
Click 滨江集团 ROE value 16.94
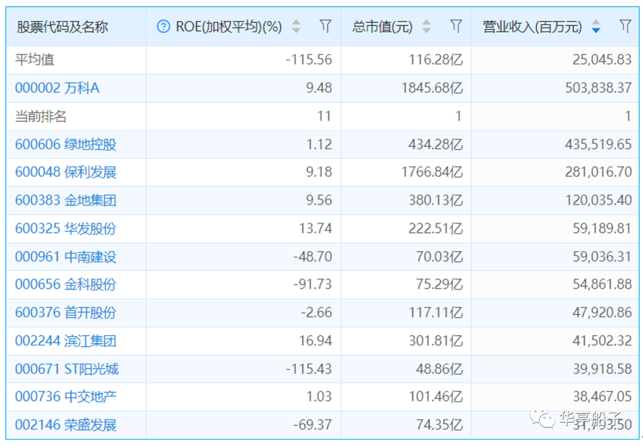[x=316, y=341]
